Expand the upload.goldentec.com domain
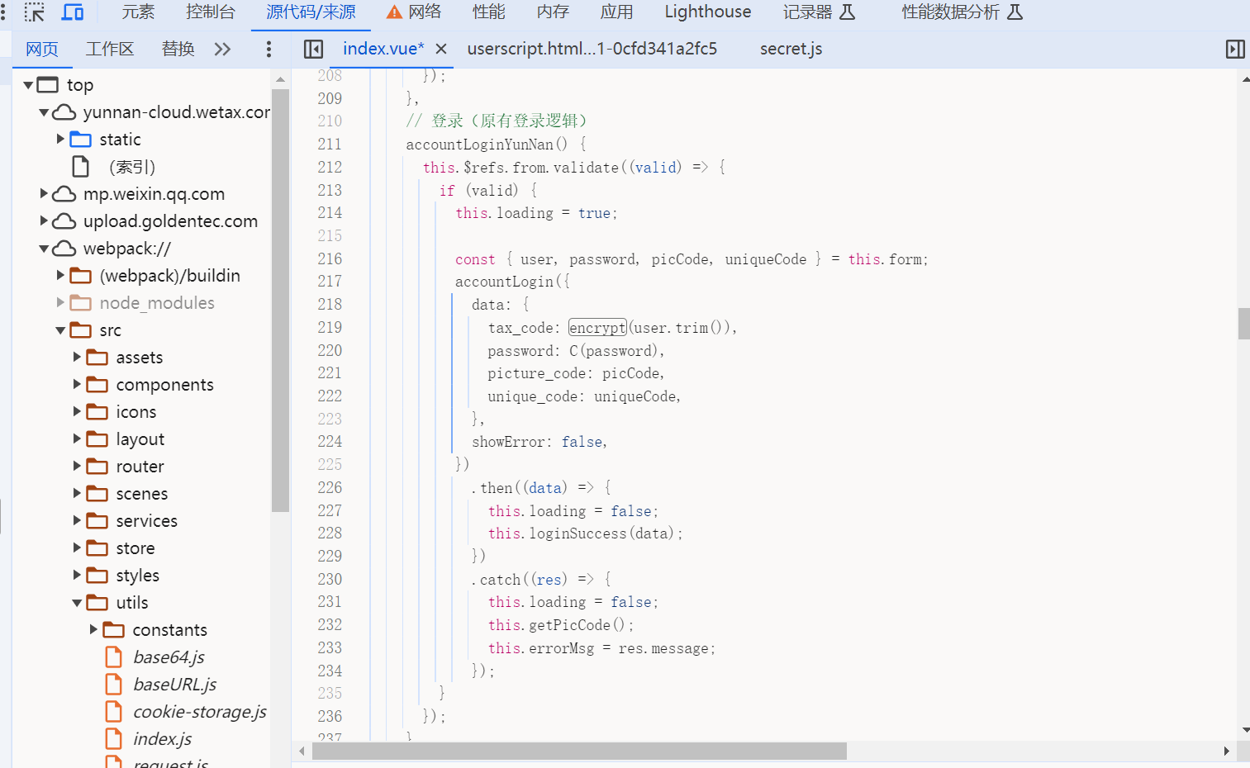 [x=44, y=221]
